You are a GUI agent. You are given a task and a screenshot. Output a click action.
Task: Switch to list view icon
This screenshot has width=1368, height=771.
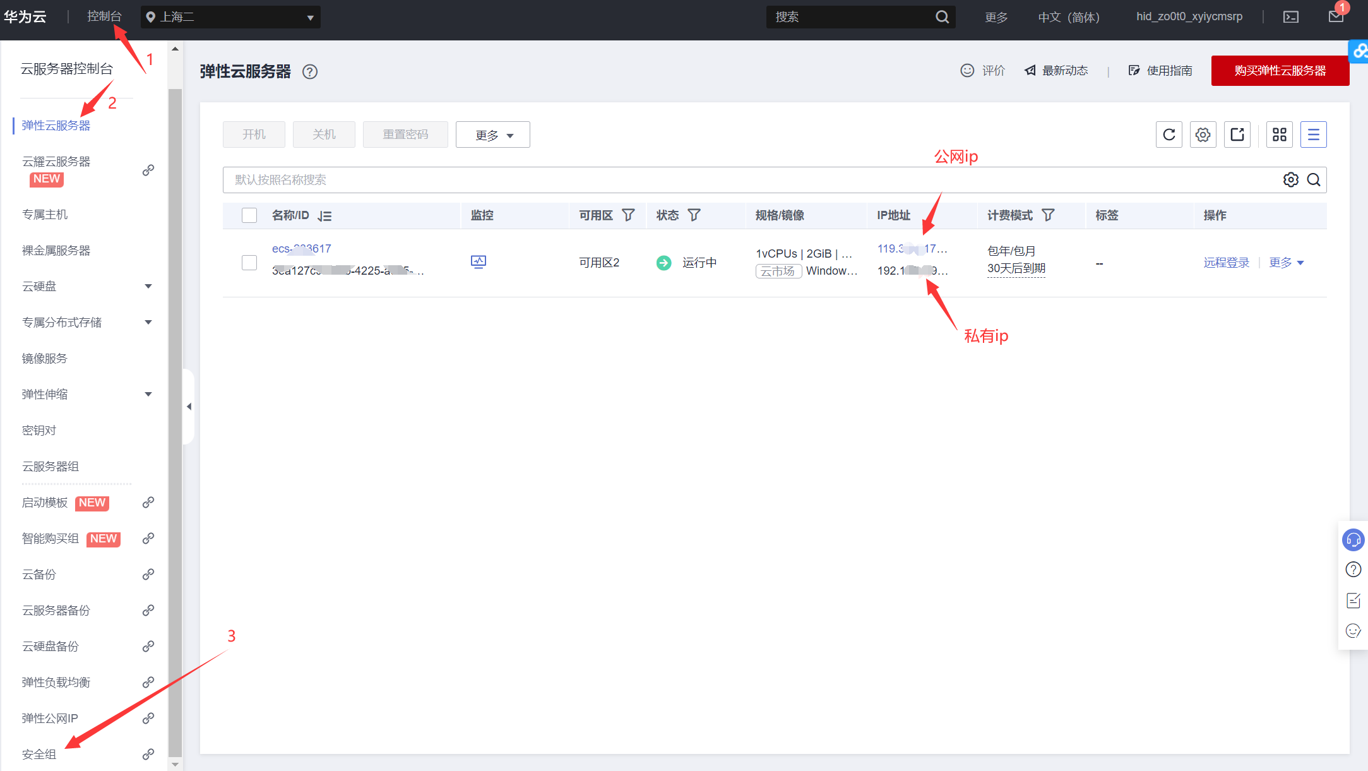tap(1313, 134)
